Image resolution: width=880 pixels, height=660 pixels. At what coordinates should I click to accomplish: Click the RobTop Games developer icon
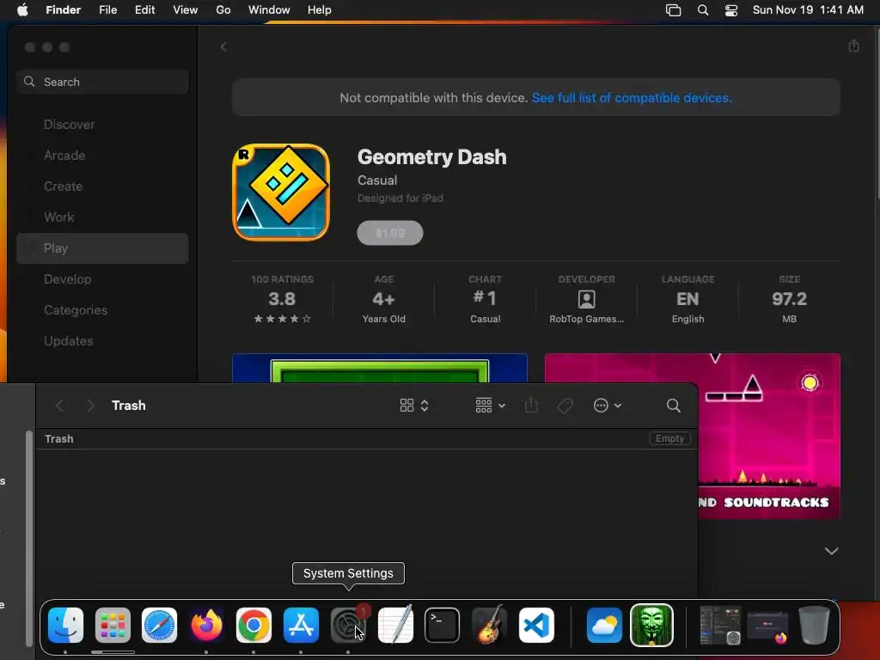[586, 299]
